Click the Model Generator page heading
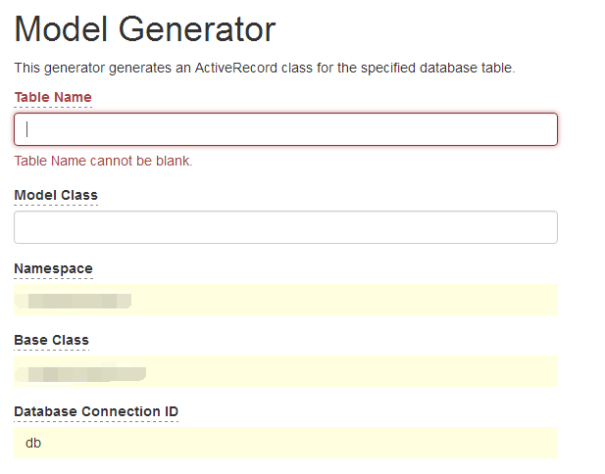This screenshot has width=605, height=474. [145, 29]
